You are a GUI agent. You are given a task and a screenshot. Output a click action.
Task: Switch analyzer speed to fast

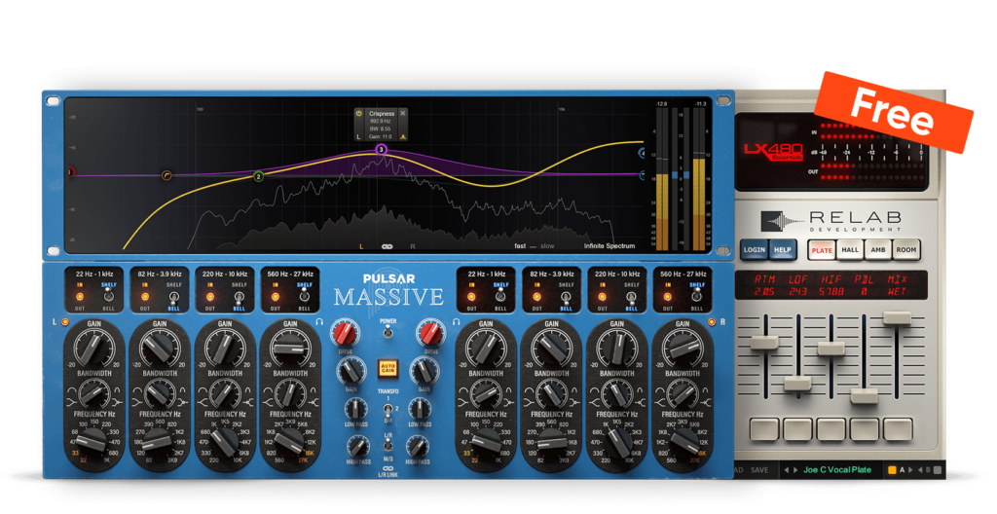tap(520, 246)
